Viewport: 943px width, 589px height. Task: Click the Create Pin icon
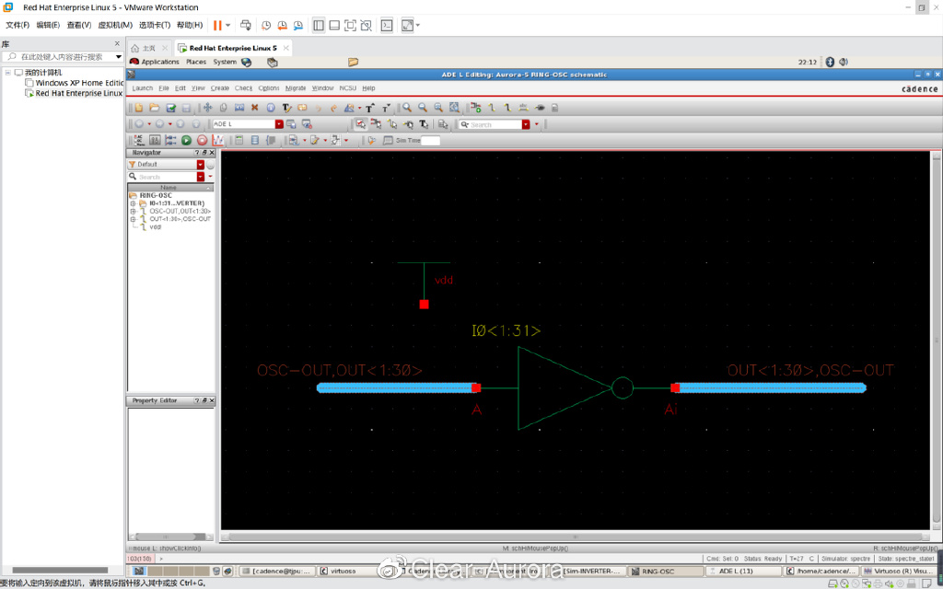click(540, 108)
